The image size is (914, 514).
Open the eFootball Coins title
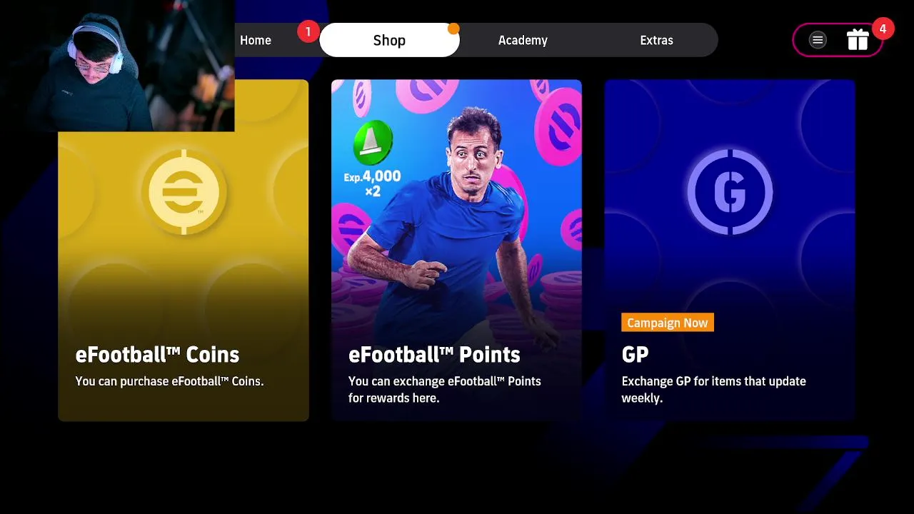click(x=157, y=355)
